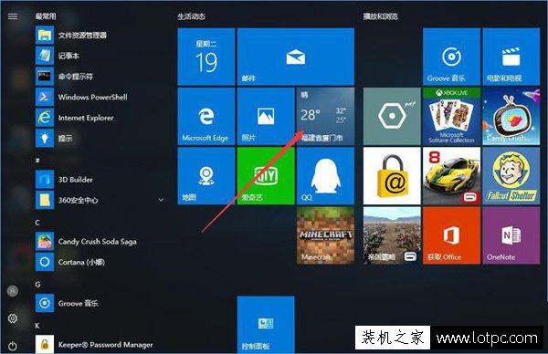This screenshot has height=354, width=548.
Task: Open the 照片 photos tile
Action: [x=266, y=116]
